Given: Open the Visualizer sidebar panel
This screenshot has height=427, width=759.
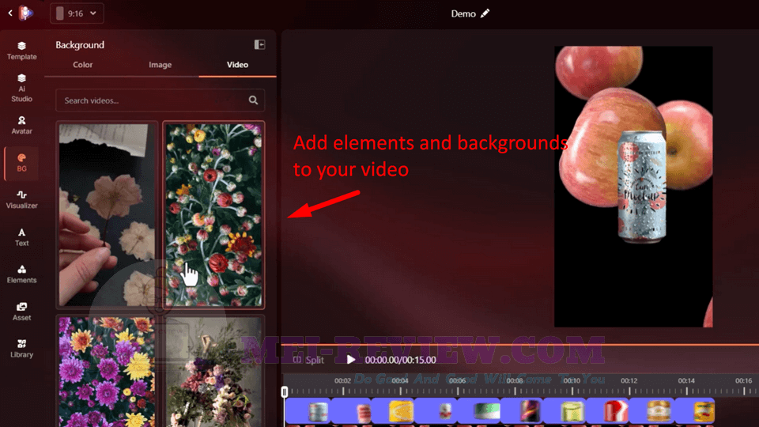Looking at the screenshot, I should (x=22, y=199).
